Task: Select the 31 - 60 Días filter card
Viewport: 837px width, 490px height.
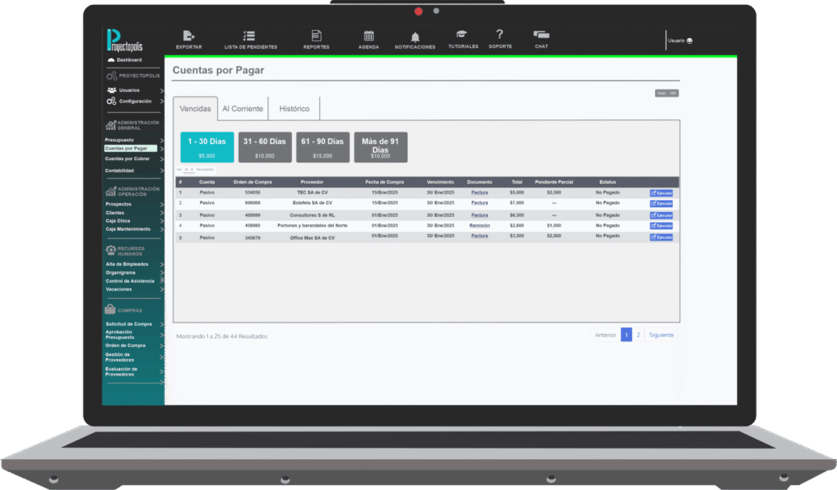Action: (265, 147)
